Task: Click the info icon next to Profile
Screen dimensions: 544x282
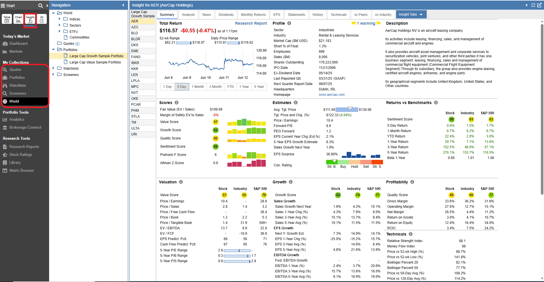Action: point(289,23)
